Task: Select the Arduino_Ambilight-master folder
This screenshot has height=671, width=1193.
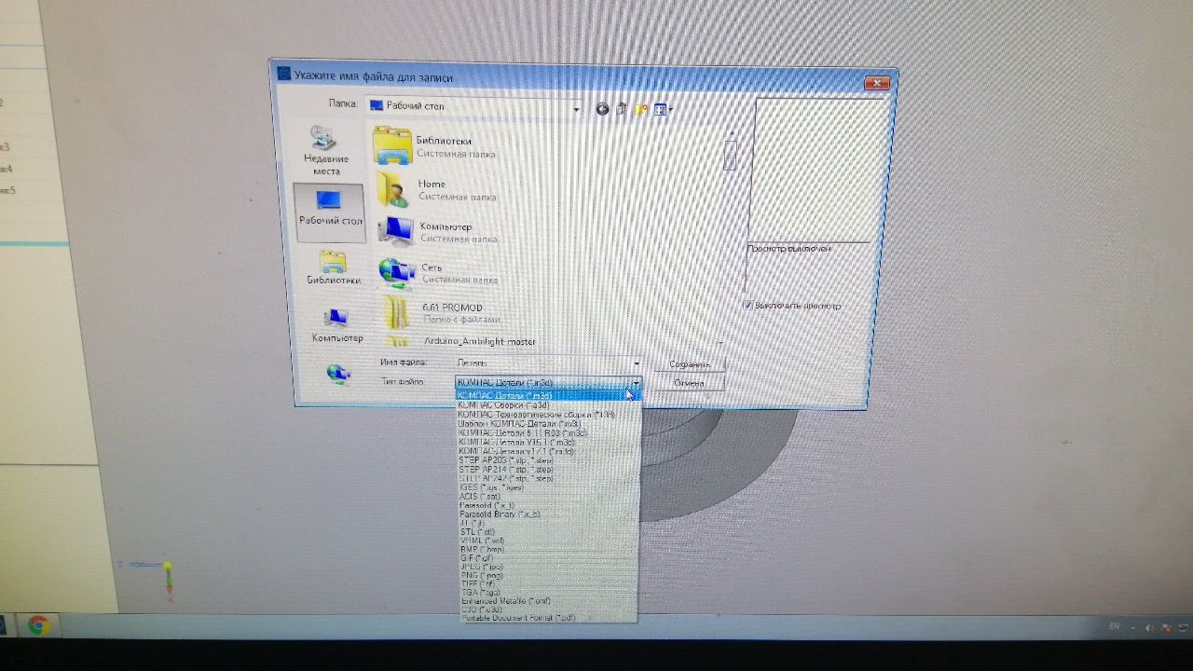Action: tap(461, 340)
